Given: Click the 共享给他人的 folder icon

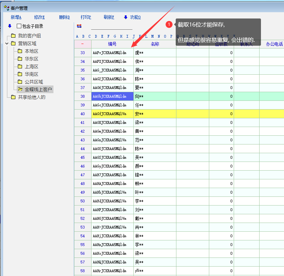Looking at the screenshot, I should [x=13, y=97].
